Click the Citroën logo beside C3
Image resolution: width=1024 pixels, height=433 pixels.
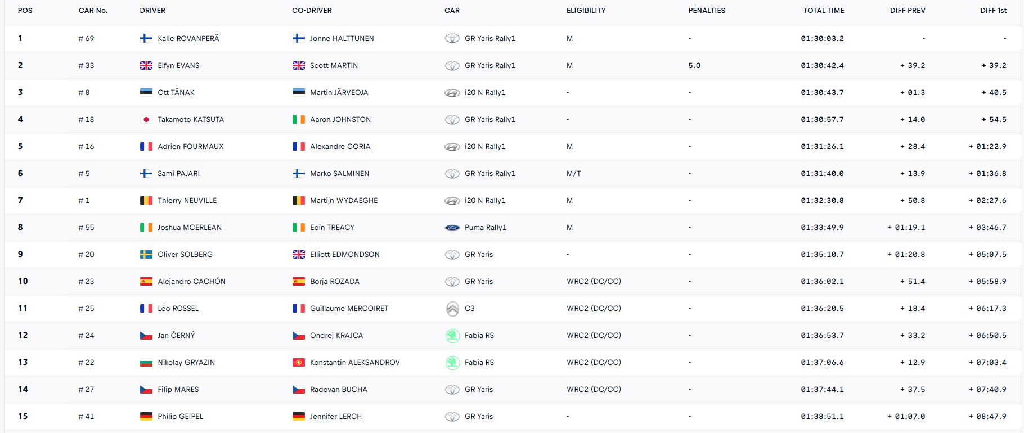click(x=452, y=309)
